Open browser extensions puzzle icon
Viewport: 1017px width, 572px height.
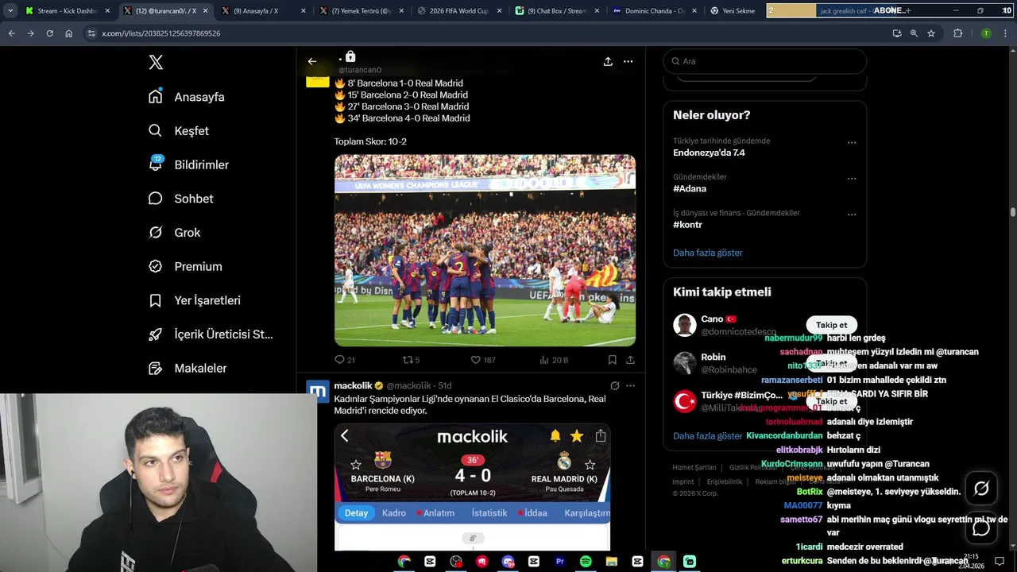(957, 33)
